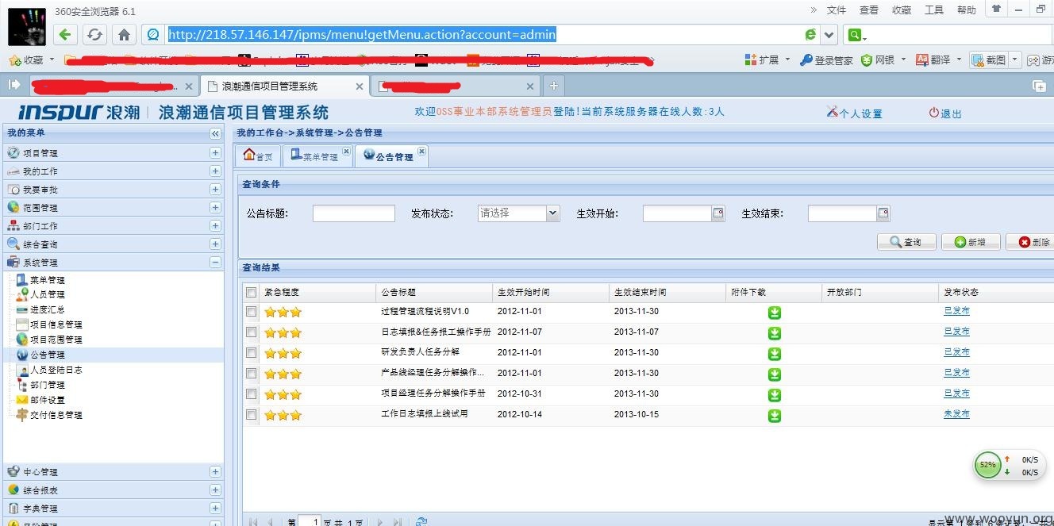Open the browser 工具 menu
Viewport: 1054px width, 526px height.
click(x=934, y=10)
